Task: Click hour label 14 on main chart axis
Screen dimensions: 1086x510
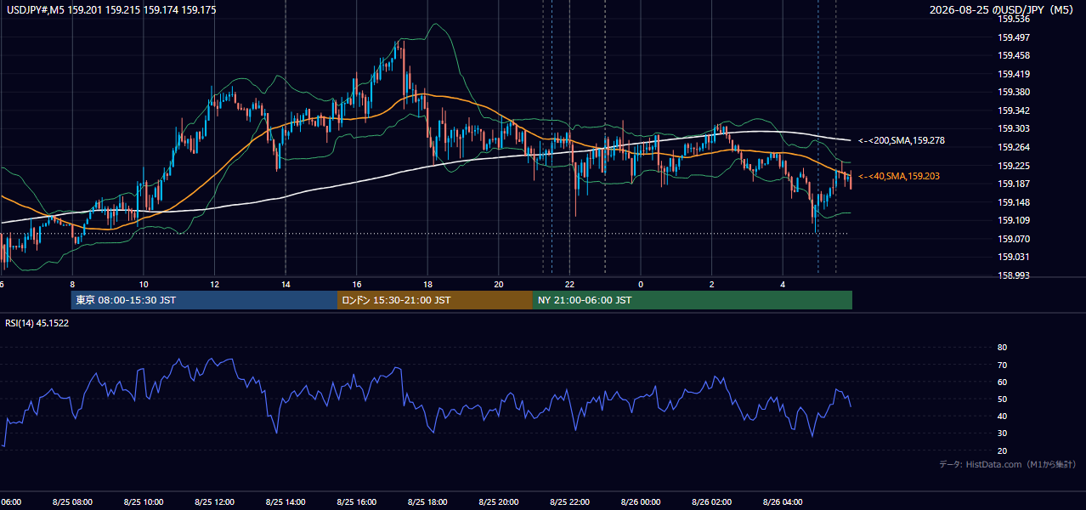Action: click(286, 284)
